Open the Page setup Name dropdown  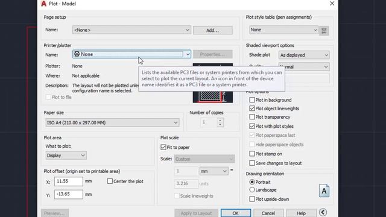pyautogui.click(x=131, y=30)
